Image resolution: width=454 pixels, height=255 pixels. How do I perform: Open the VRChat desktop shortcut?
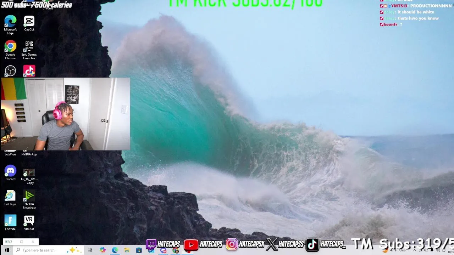coord(29,223)
